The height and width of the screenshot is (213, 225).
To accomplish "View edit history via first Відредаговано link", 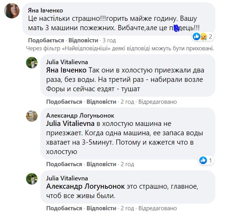I will click(x=158, y=102).
